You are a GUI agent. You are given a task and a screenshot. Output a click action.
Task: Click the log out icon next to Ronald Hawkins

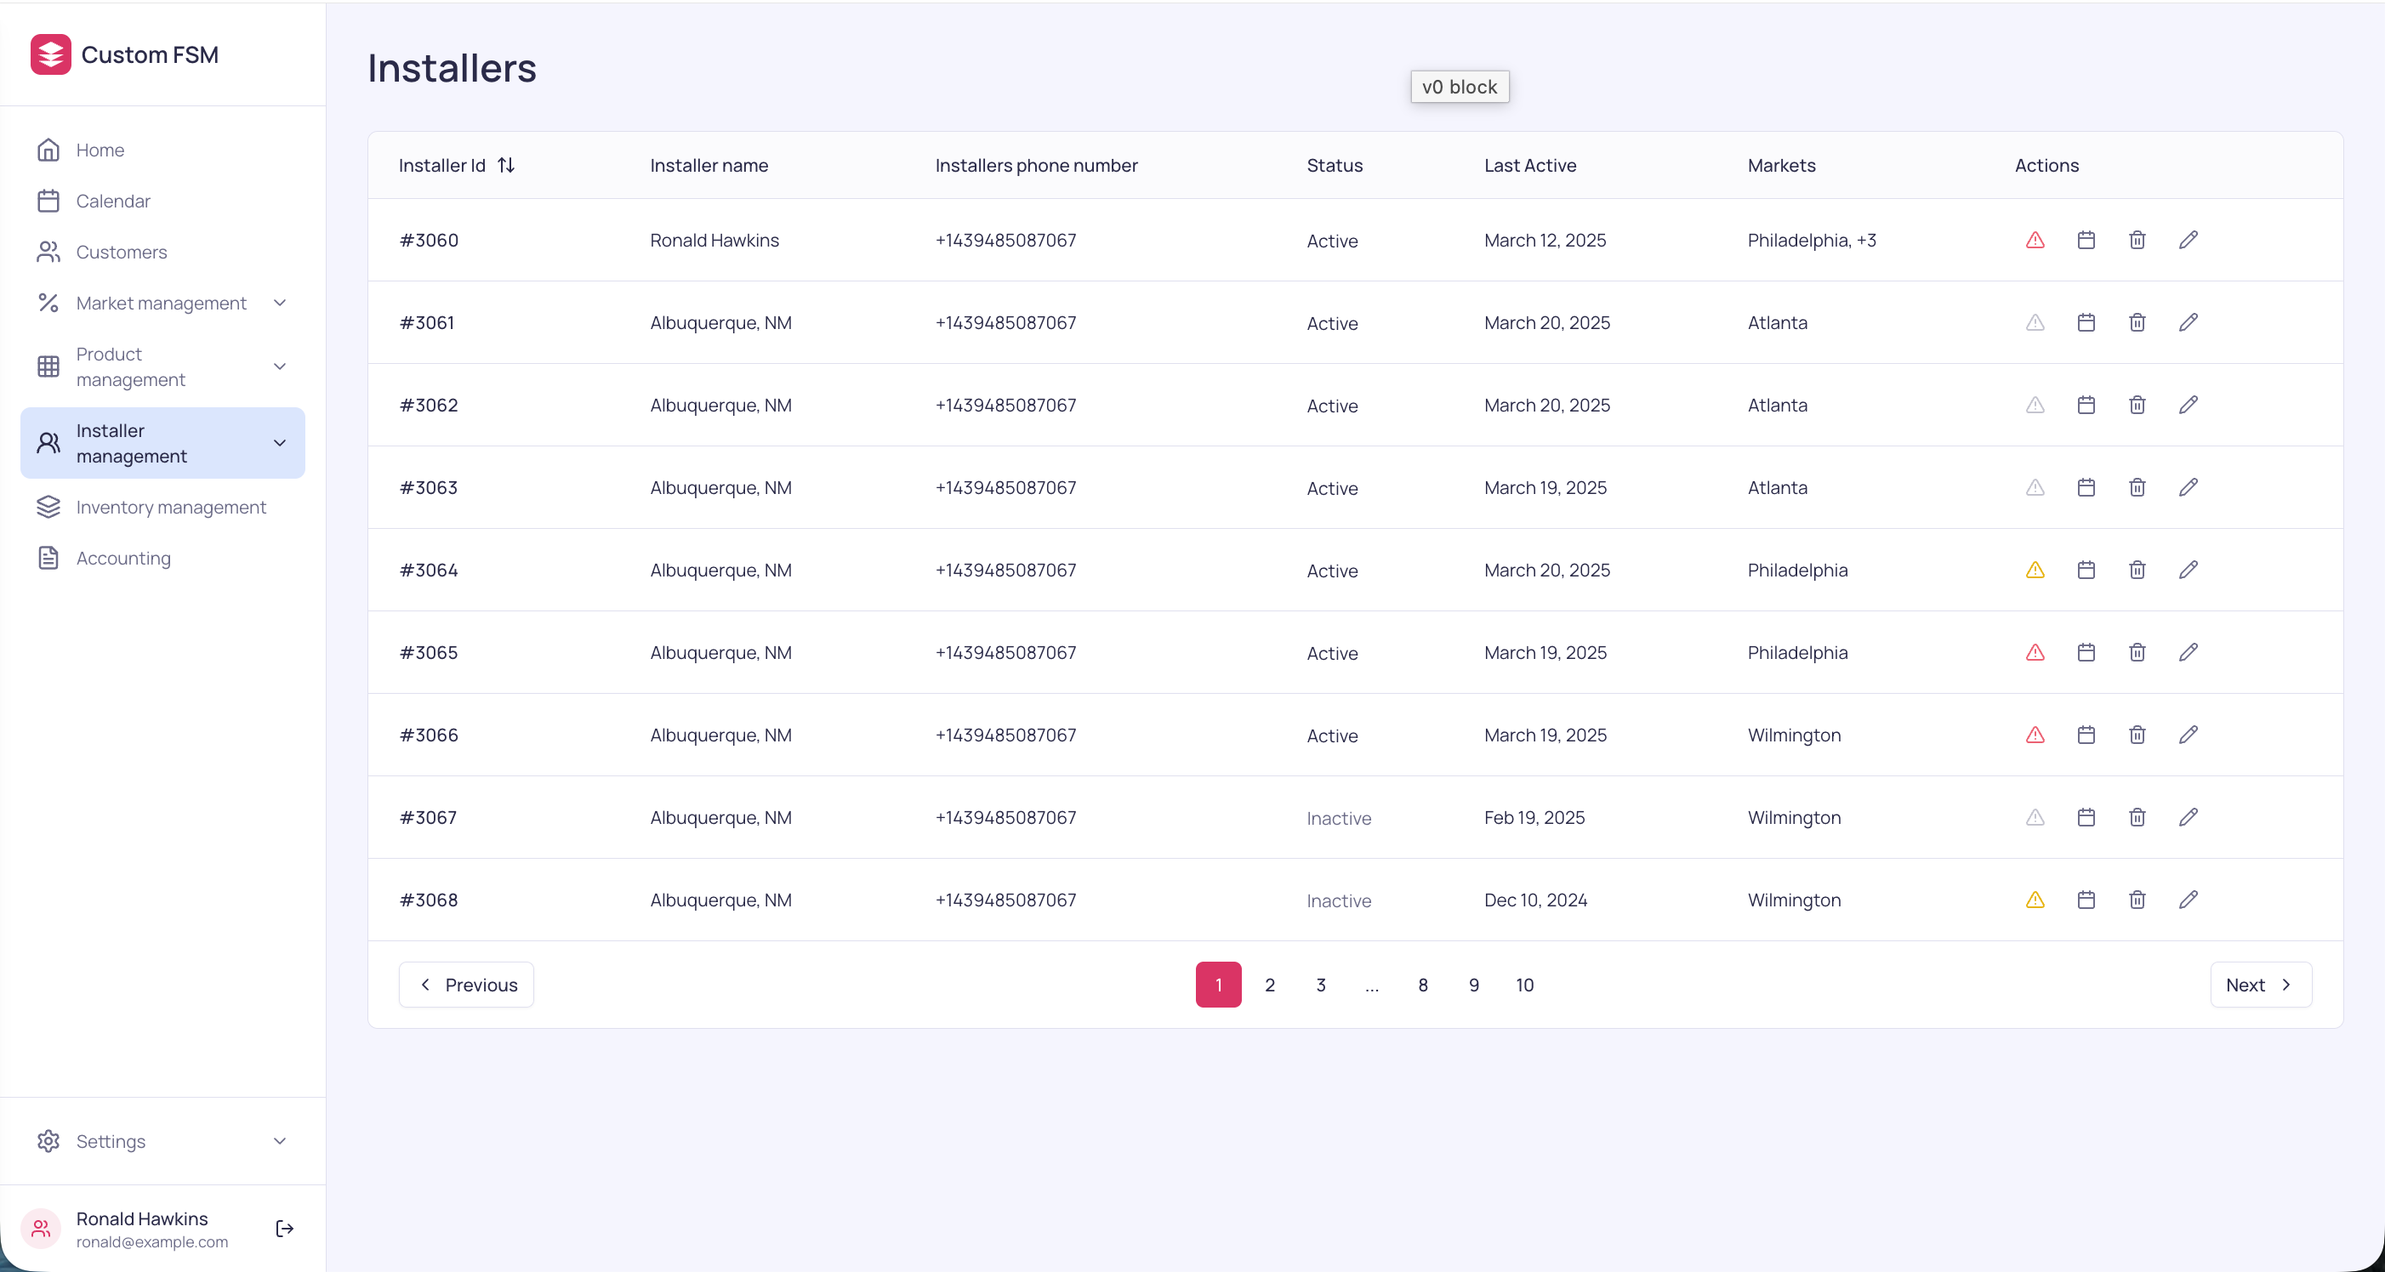pyautogui.click(x=284, y=1229)
